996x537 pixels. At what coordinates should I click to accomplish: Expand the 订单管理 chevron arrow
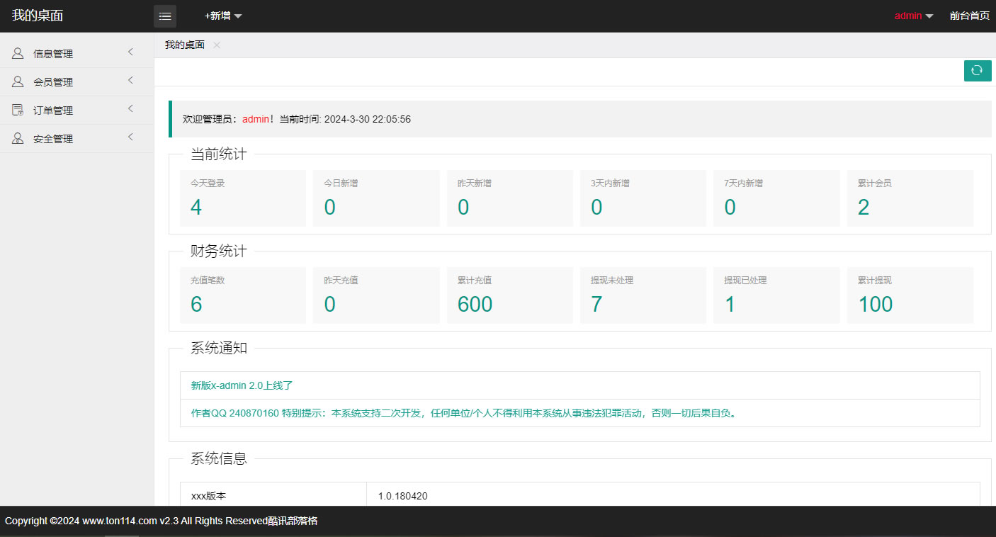130,109
